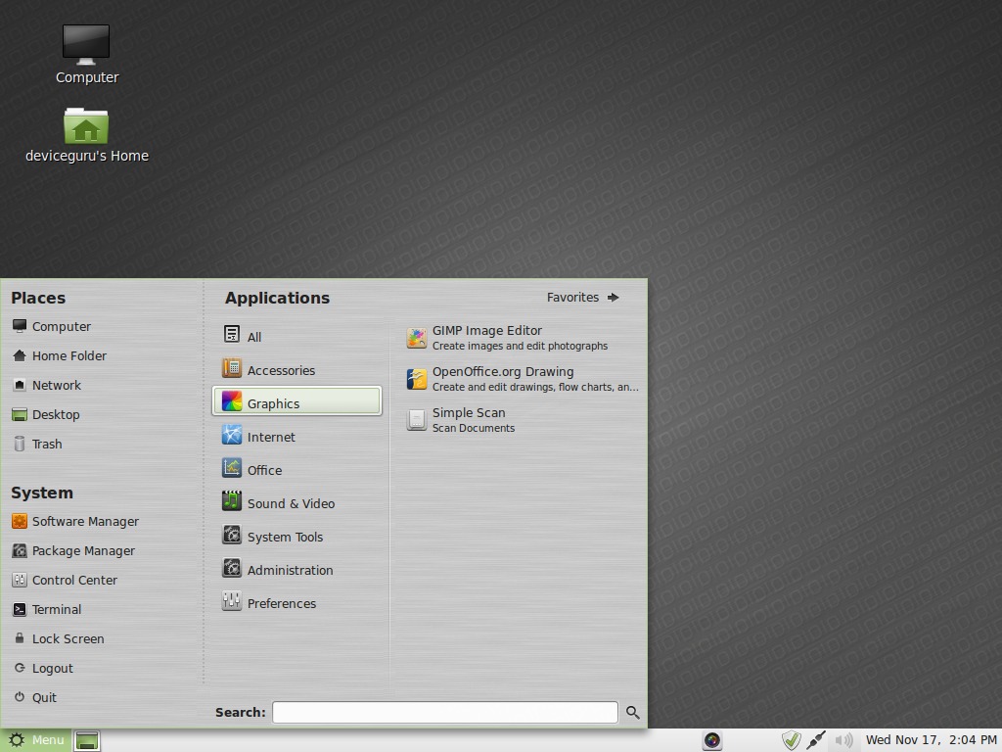Select Internet category
The width and height of the screenshot is (1002, 752).
click(x=297, y=436)
